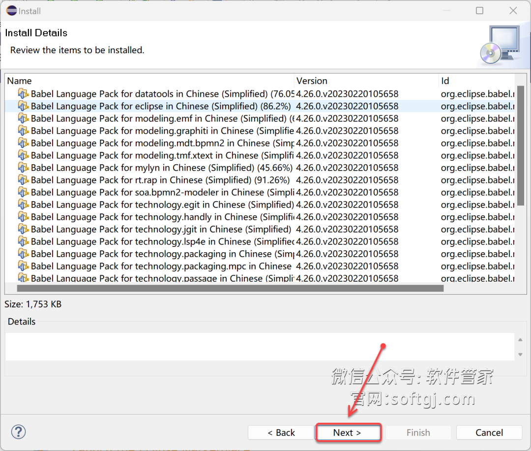
Task: Click the modeling.mdt.bpmn2 pack icon
Action: (23, 143)
